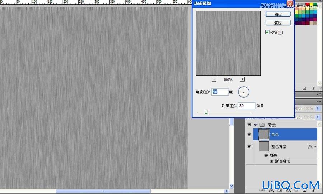Toggle visibility of 效果 effects
323x194 pixels.
[x=266, y=155]
